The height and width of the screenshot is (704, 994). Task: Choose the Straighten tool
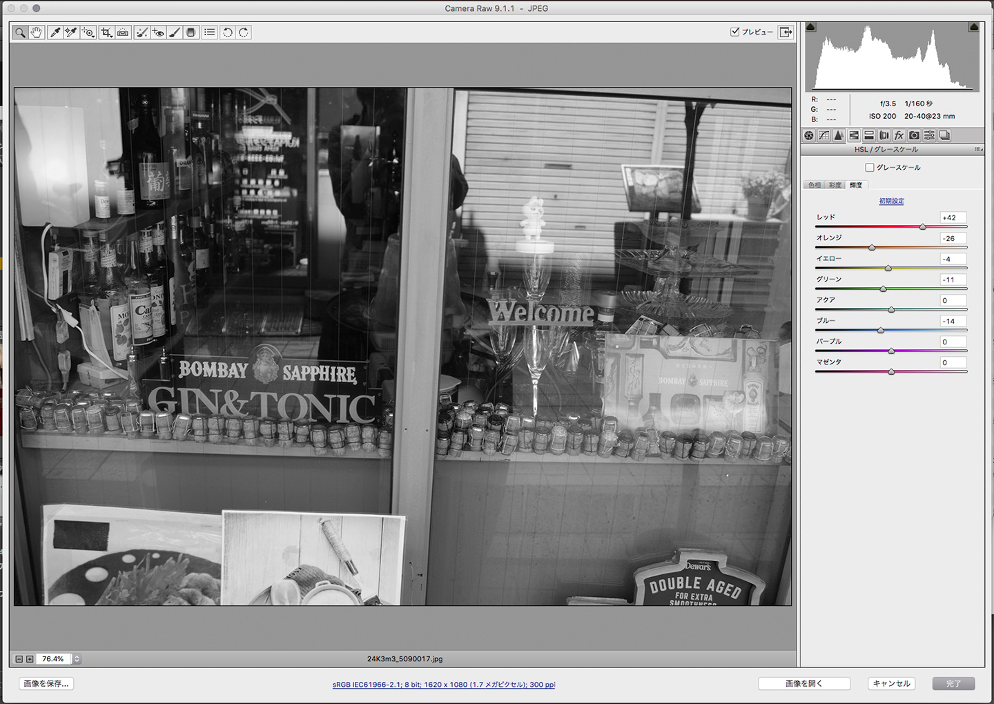click(123, 32)
